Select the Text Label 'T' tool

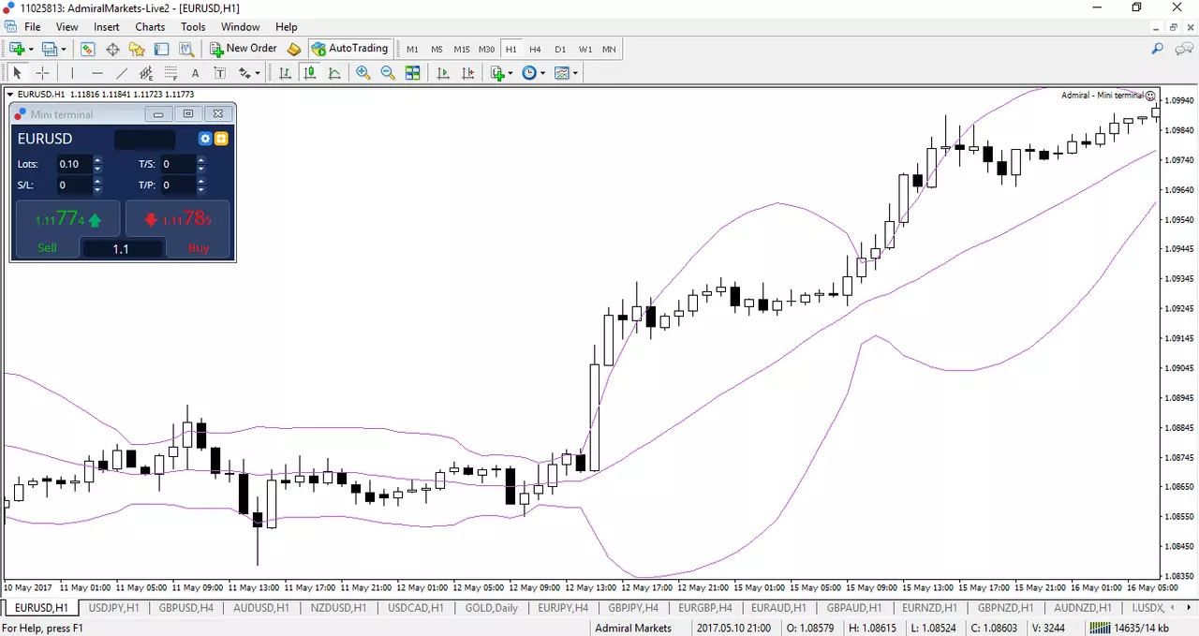[219, 73]
